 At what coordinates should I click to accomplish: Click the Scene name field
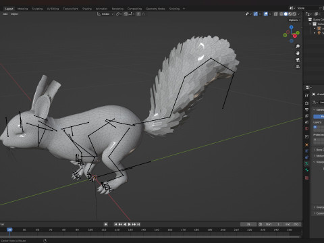(x=307, y=8)
